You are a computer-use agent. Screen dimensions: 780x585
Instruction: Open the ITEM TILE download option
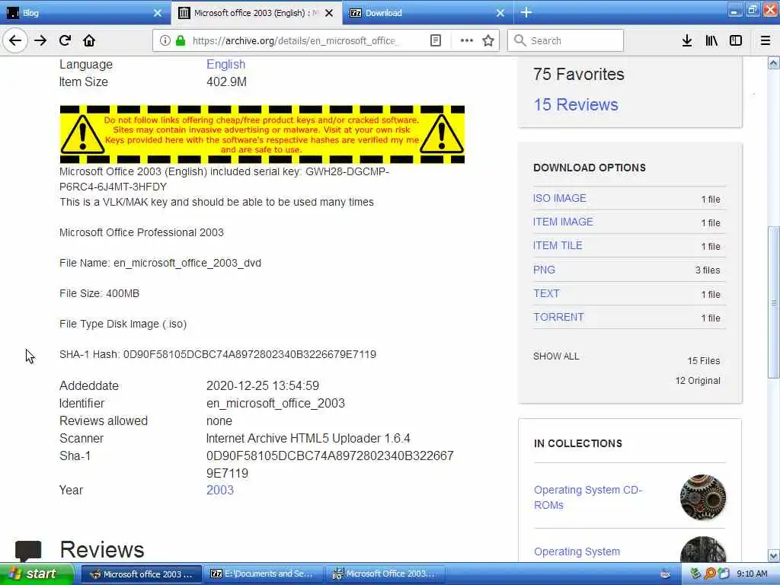[558, 245]
